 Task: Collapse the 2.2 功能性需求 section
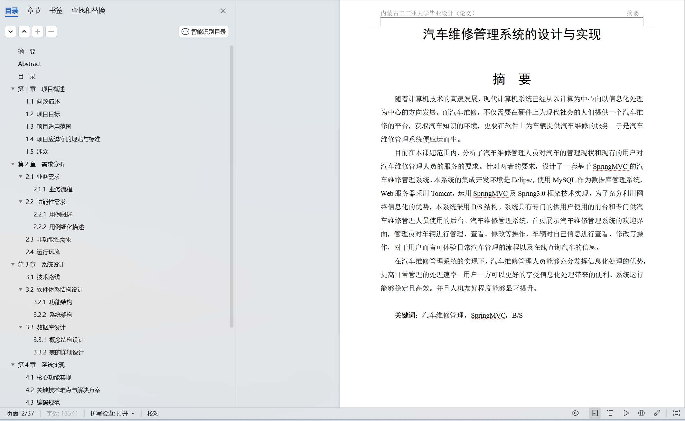[21, 202]
